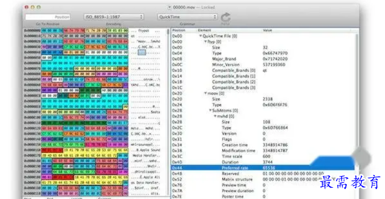Select the Preview duration row

[263, 190]
